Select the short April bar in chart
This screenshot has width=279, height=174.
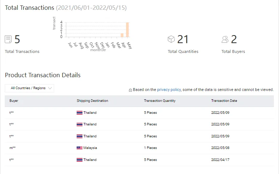122,35
